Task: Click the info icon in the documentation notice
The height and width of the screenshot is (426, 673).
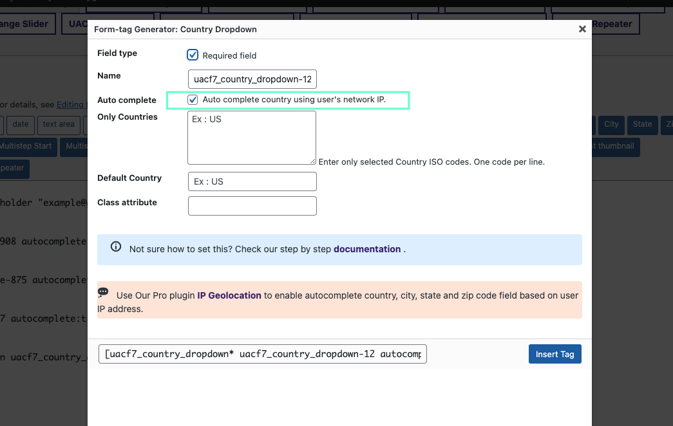Action: pyautogui.click(x=115, y=246)
